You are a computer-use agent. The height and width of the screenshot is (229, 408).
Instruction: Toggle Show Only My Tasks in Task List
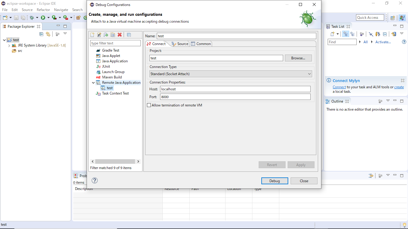point(378,34)
